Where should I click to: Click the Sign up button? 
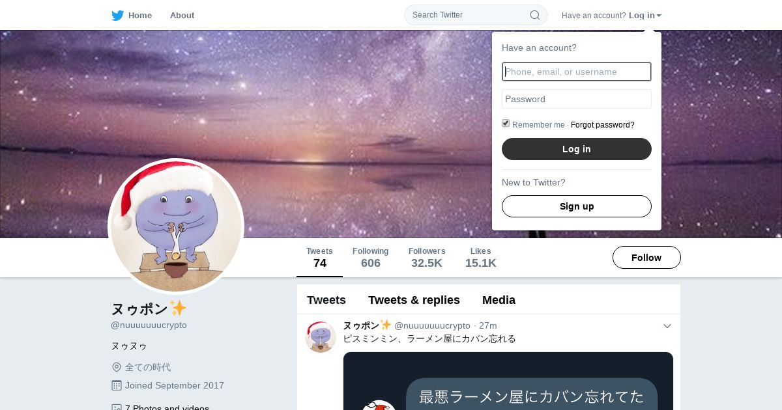point(577,206)
